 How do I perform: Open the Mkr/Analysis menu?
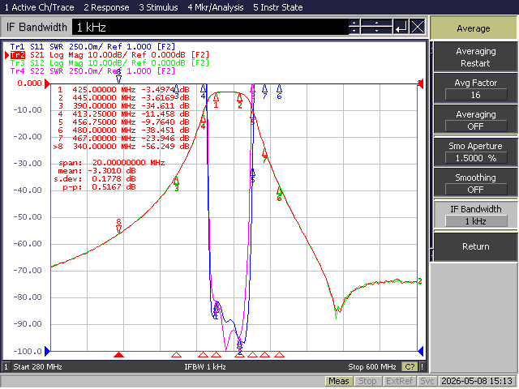pyautogui.click(x=216, y=7)
